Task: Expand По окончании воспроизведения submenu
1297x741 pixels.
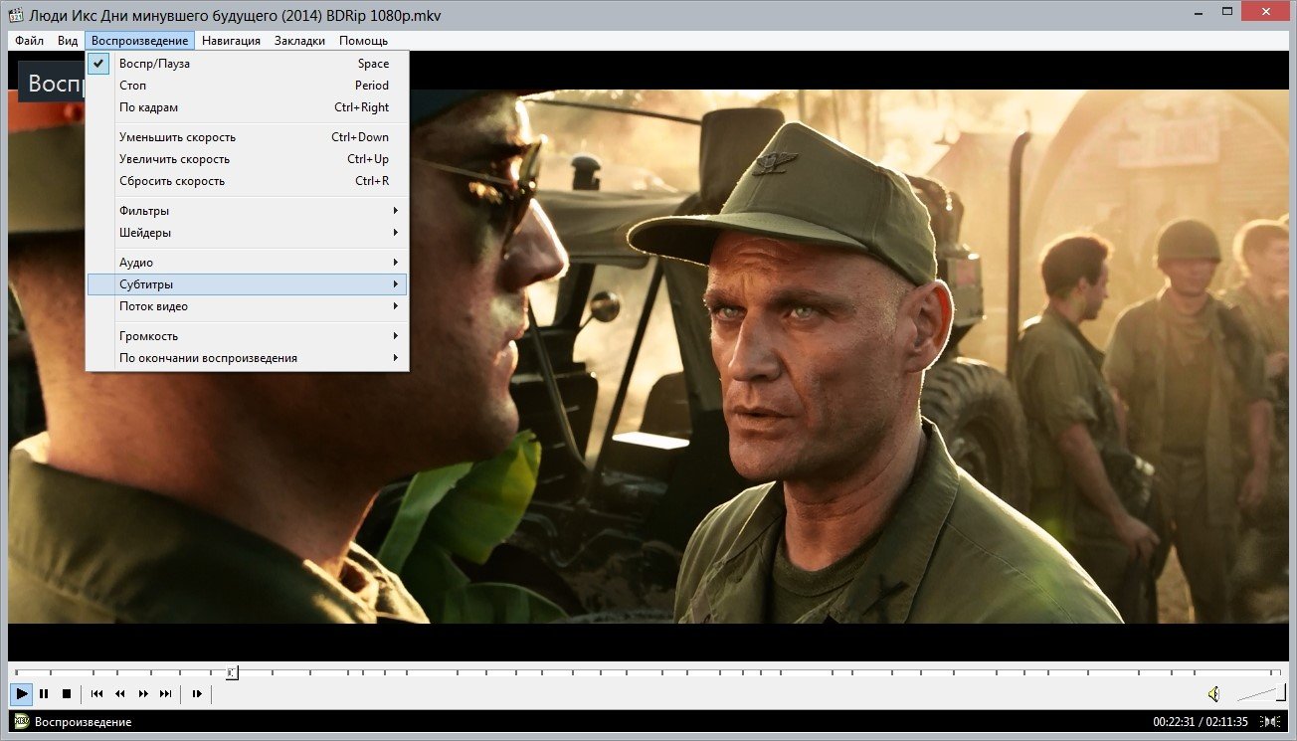Action: coord(248,358)
